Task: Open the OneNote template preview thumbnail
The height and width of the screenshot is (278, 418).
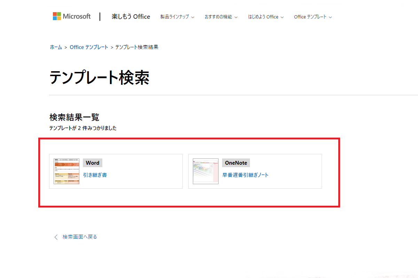Action: point(206,171)
